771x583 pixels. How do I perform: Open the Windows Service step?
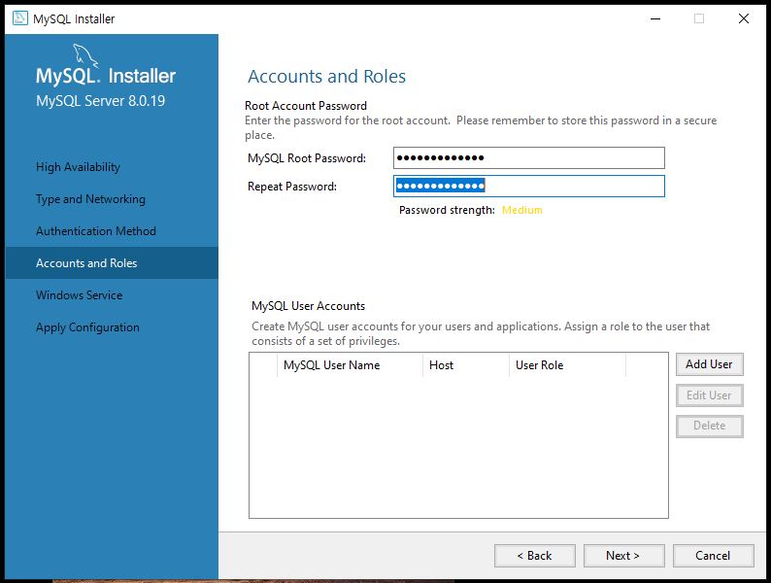click(80, 294)
